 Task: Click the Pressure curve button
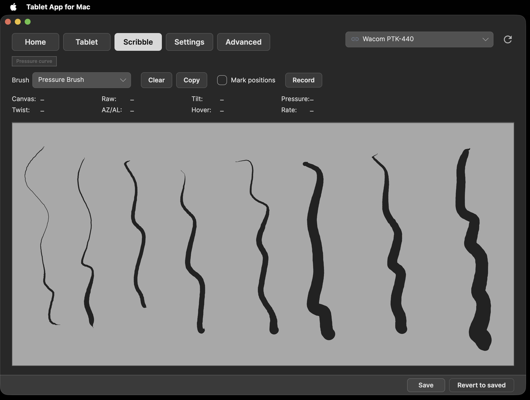(34, 61)
